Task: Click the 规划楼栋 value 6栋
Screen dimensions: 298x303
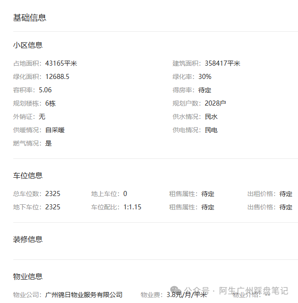Action: point(51,103)
